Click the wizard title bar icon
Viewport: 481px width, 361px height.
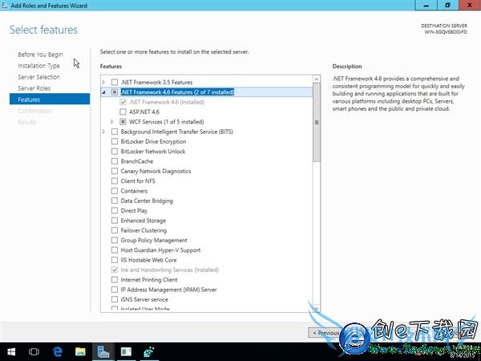(x=5, y=6)
